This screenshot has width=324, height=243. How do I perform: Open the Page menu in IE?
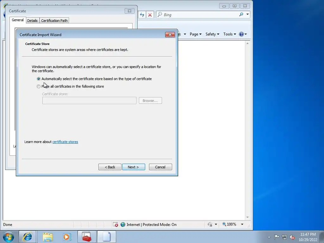[196, 34]
